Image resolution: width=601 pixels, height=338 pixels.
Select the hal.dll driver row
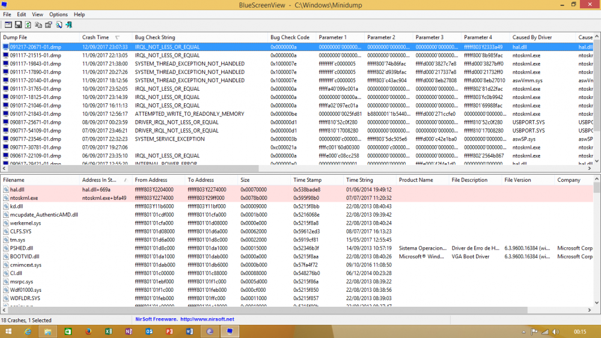coord(17,190)
